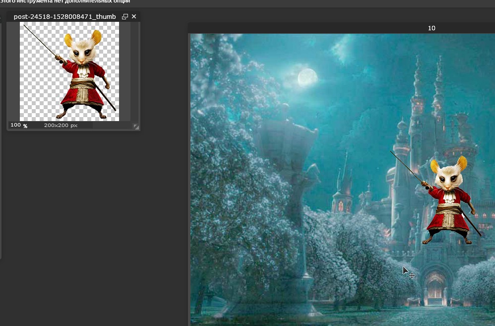This screenshot has width=495, height=326.
Task: Click the tool options message bar text
Action: click(x=64, y=1)
